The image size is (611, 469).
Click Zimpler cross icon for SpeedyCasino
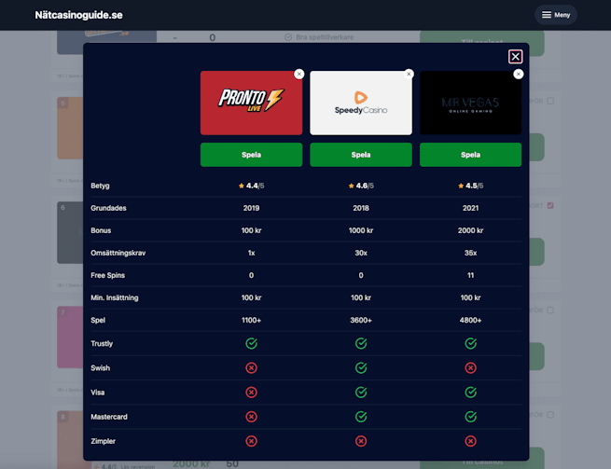(361, 441)
